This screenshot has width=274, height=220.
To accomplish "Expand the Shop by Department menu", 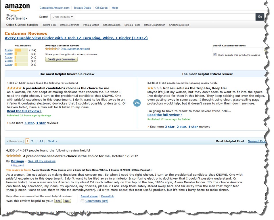I will point(17,18).
